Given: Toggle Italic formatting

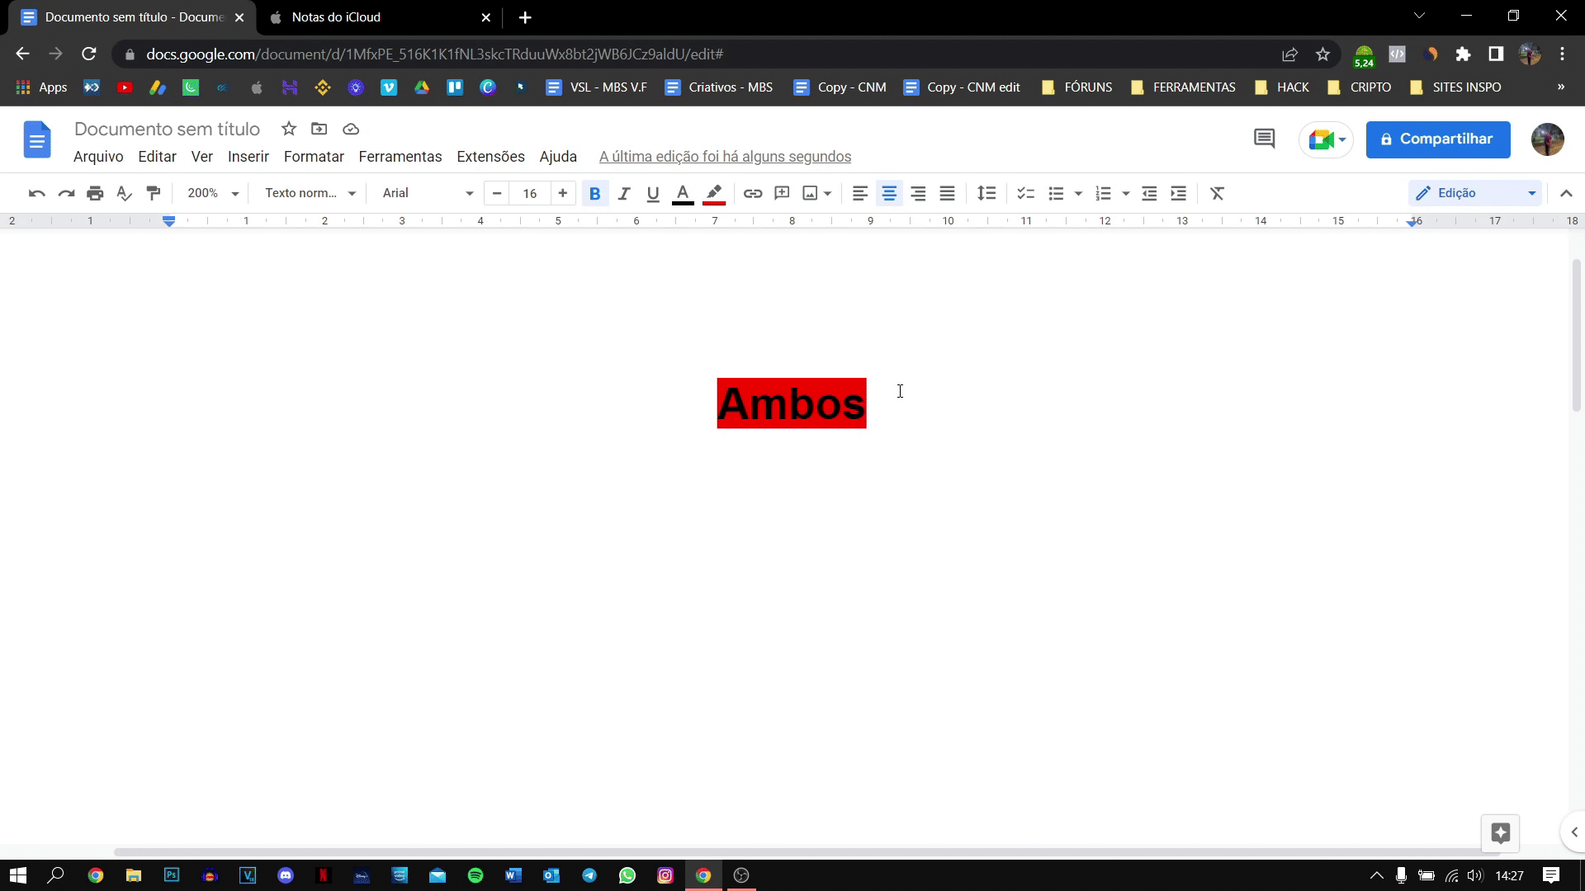Looking at the screenshot, I should click(x=624, y=193).
